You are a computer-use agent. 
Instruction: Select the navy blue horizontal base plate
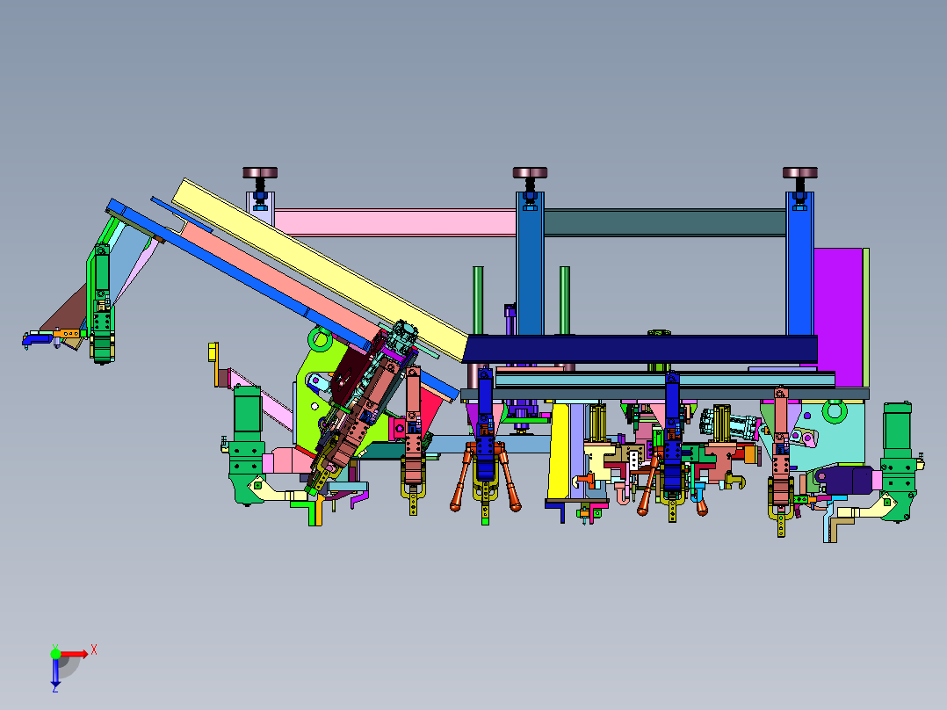coord(640,349)
